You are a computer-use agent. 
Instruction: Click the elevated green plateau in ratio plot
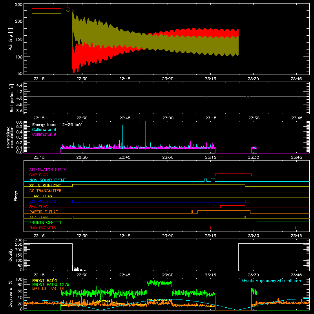(x=159, y=283)
